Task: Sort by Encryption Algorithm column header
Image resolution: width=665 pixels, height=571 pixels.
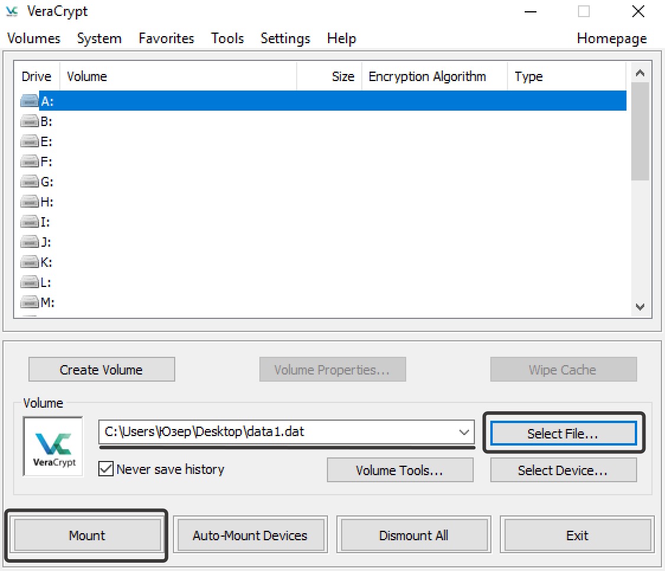Action: tap(435, 76)
